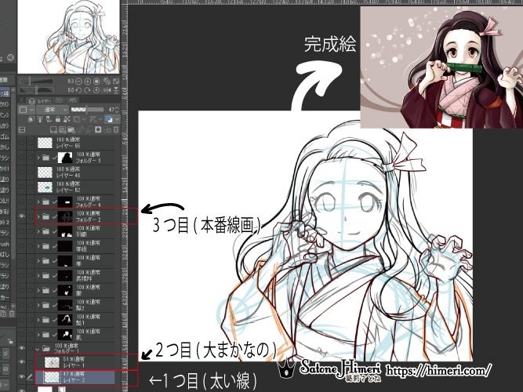Hide フォルダー 1 with its eye icon
The width and height of the screenshot is (523, 392).
pos(22,348)
